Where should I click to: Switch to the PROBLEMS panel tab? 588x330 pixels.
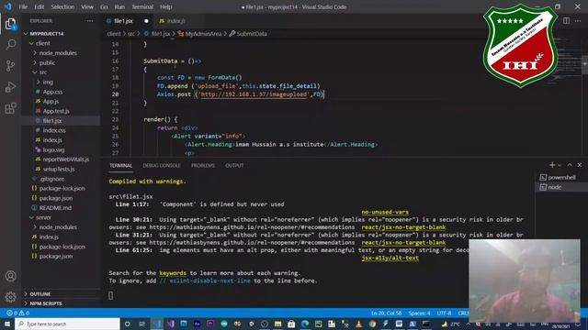pyautogui.click(x=203, y=165)
